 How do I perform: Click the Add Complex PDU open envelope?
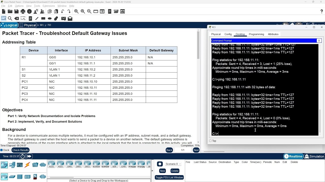coord(70,18)
